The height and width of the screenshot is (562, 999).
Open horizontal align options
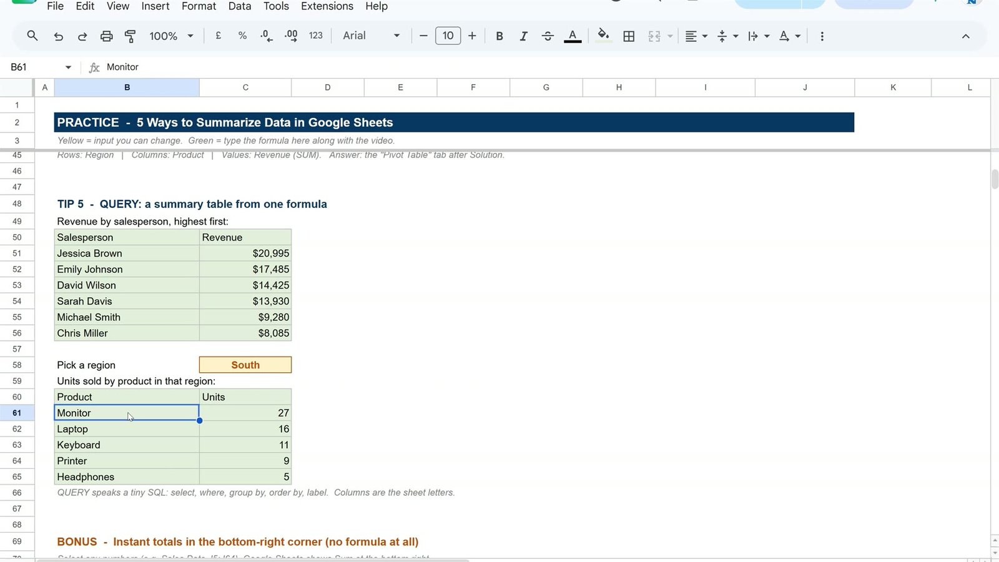696,36
